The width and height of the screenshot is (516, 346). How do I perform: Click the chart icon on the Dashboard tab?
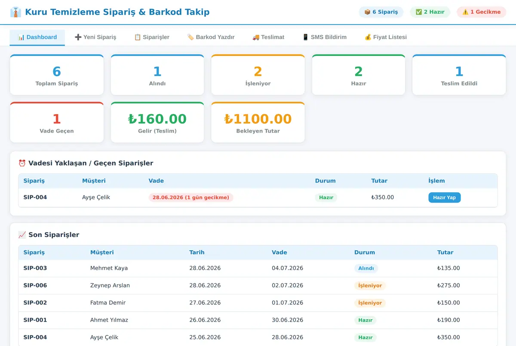[21, 37]
